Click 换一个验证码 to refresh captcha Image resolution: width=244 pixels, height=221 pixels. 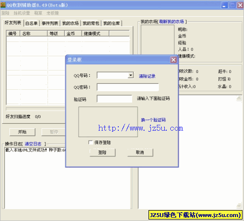153,120
